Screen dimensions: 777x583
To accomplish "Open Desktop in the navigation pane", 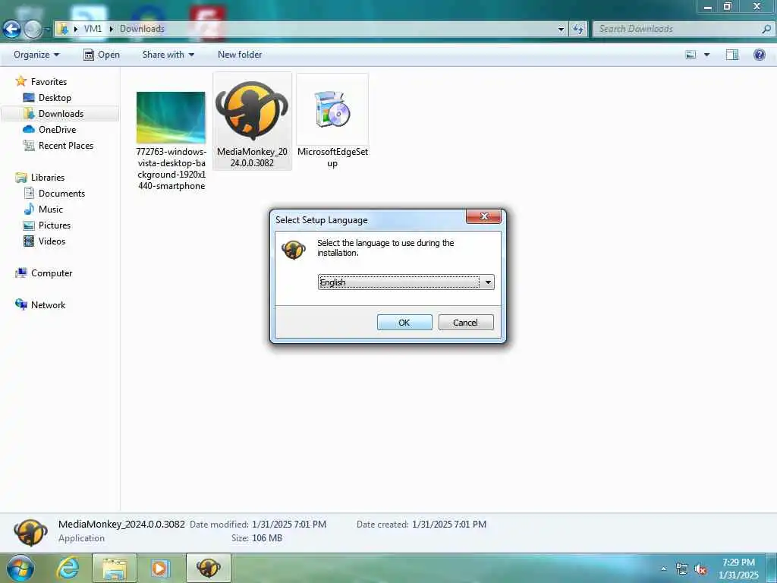I will click(x=55, y=98).
